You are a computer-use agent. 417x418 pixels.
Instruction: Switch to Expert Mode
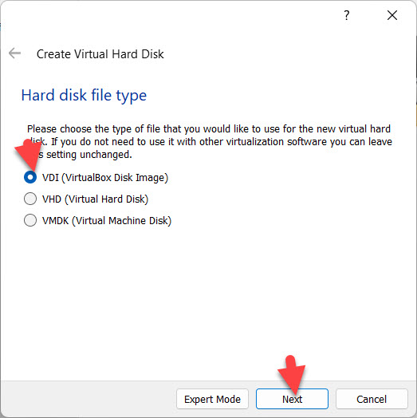pos(212,399)
